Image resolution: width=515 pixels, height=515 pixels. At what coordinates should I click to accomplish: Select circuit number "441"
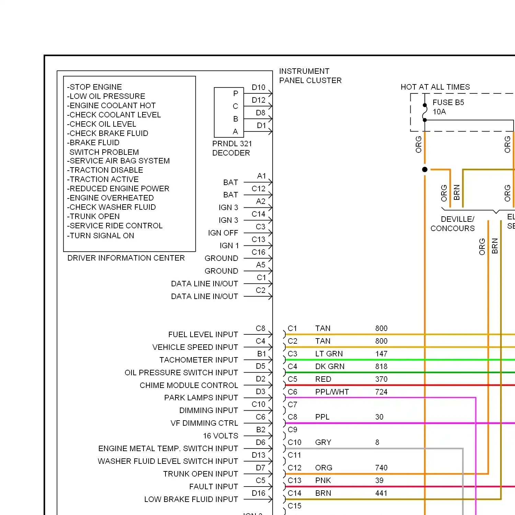click(x=381, y=493)
